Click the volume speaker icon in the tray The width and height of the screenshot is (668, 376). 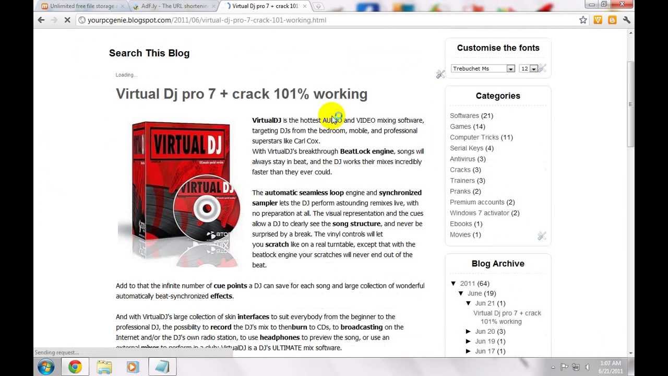tap(587, 367)
